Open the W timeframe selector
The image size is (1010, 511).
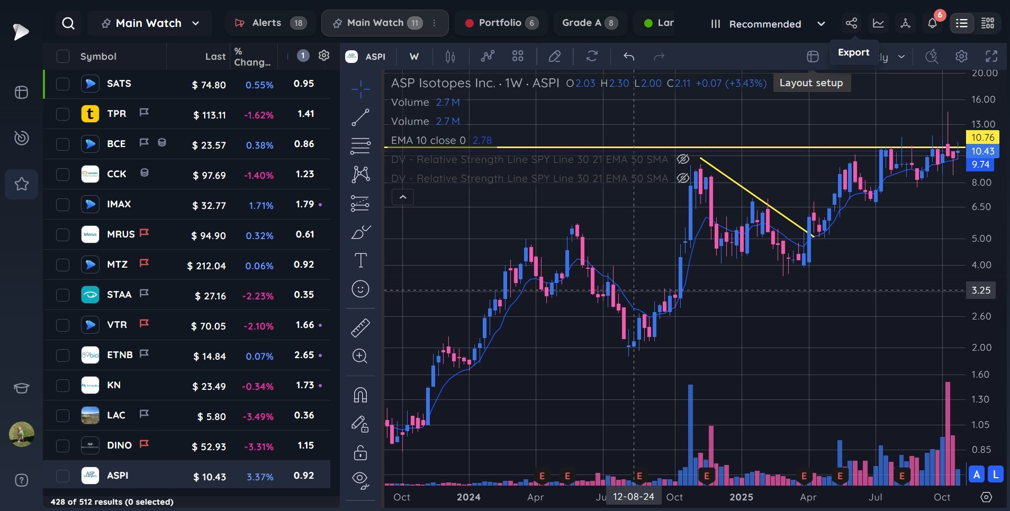[414, 57]
